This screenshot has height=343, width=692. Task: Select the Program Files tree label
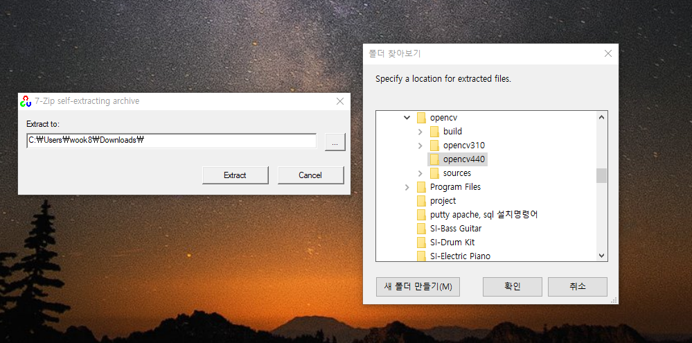tap(456, 186)
